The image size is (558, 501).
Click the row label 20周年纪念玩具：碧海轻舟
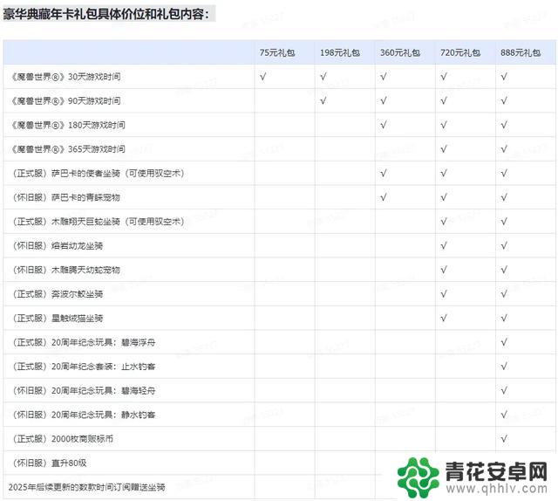click(84, 390)
